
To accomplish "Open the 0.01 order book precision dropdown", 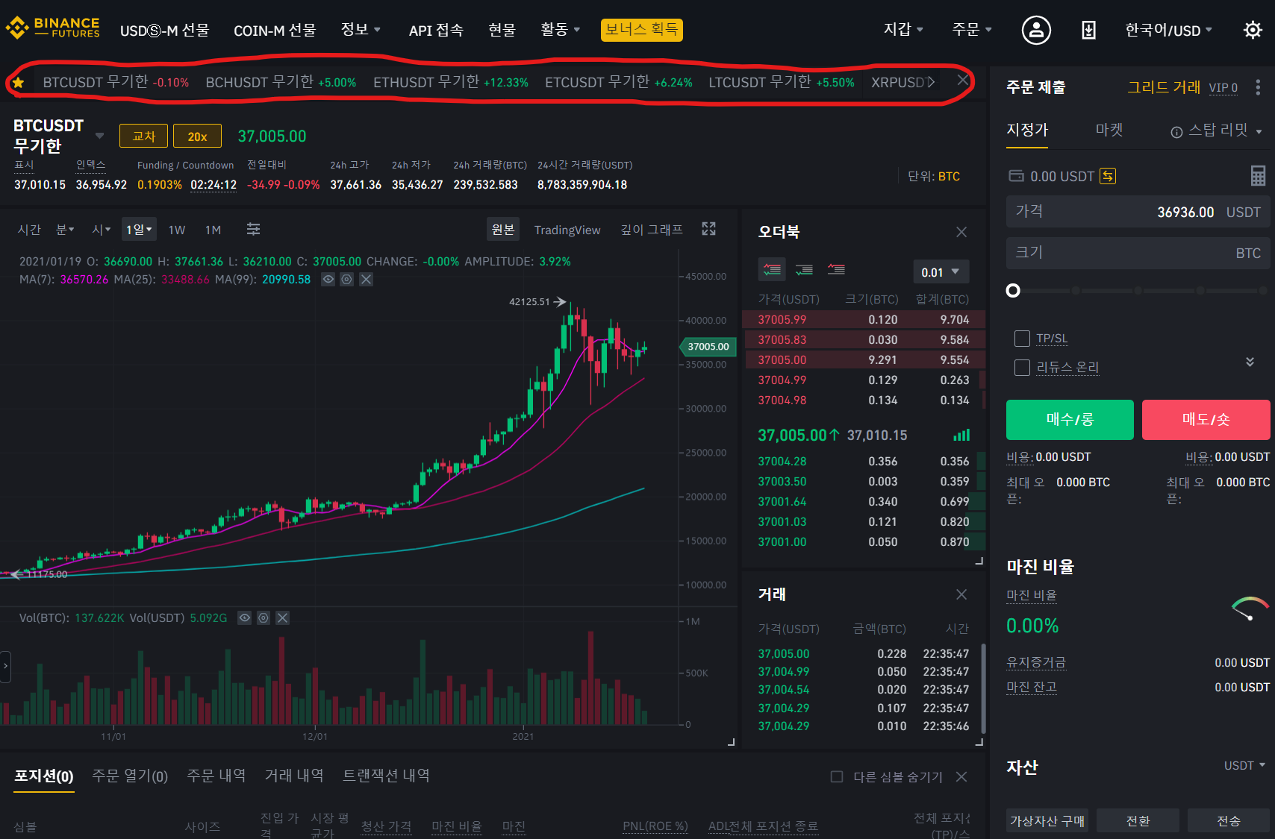I will [941, 272].
